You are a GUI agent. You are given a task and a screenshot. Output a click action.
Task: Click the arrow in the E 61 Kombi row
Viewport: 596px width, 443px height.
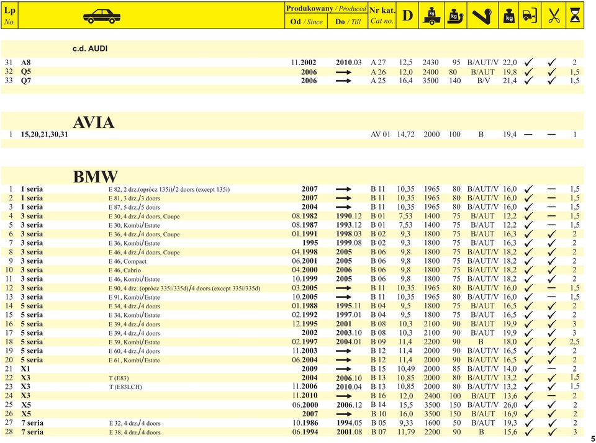click(343, 360)
